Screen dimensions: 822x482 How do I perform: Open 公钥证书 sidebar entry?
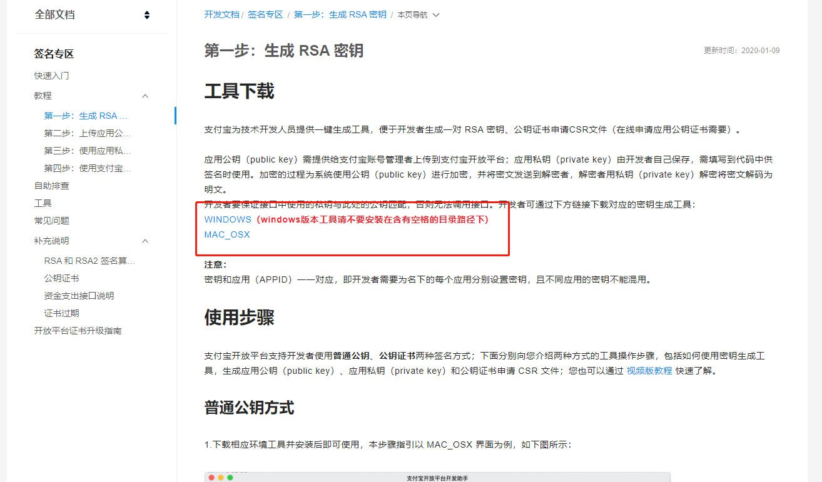tap(61, 278)
